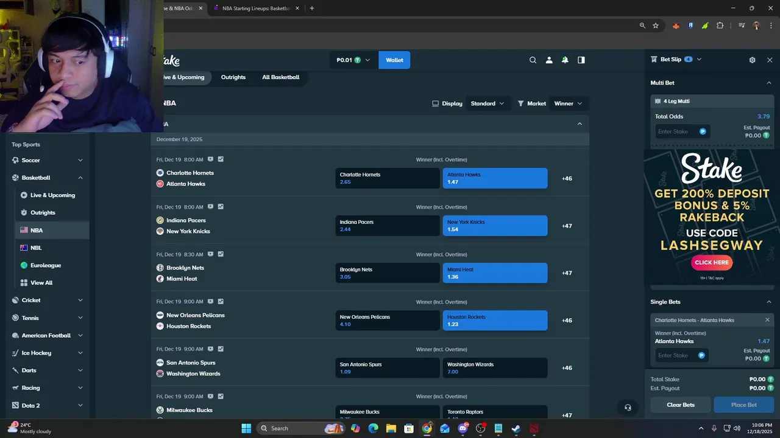The width and height of the screenshot is (780, 438).
Task: Open stats chart icon for Hornets vs Hawks
Action: tap(221, 159)
